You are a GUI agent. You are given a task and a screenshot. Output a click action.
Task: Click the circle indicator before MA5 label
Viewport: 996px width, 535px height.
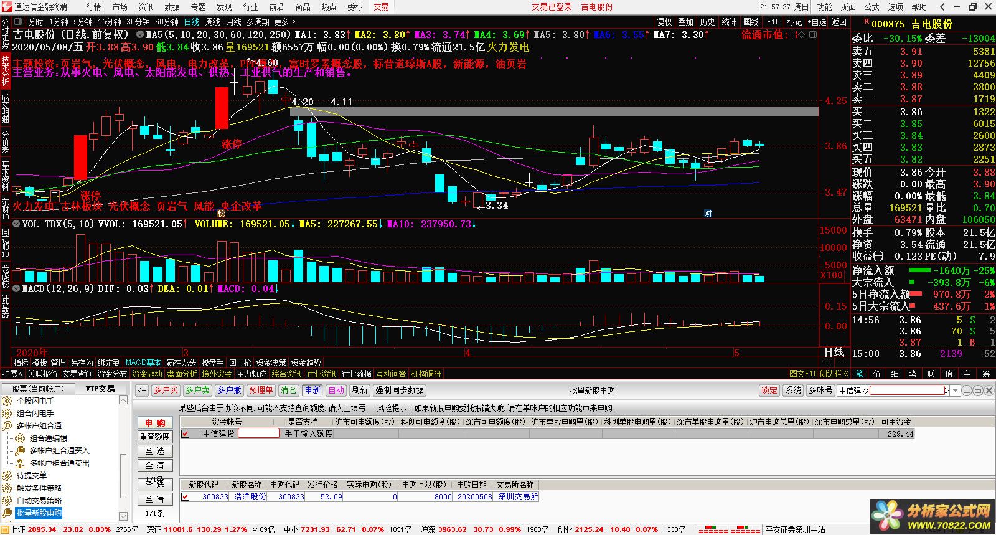[x=141, y=35]
